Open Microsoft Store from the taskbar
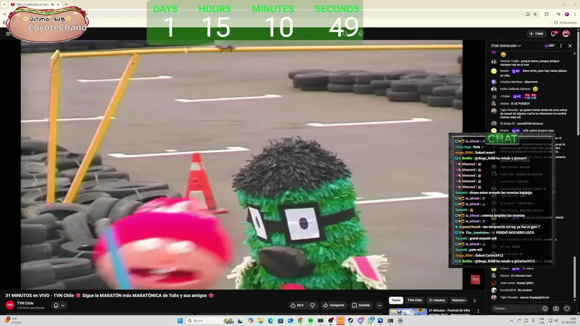580x326 pixels. point(280,321)
